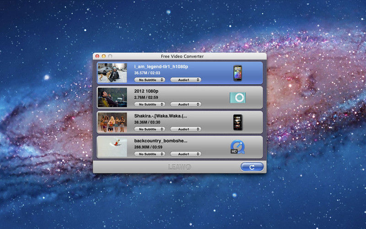Click the Android phone profile icon in first row

[x=237, y=73]
